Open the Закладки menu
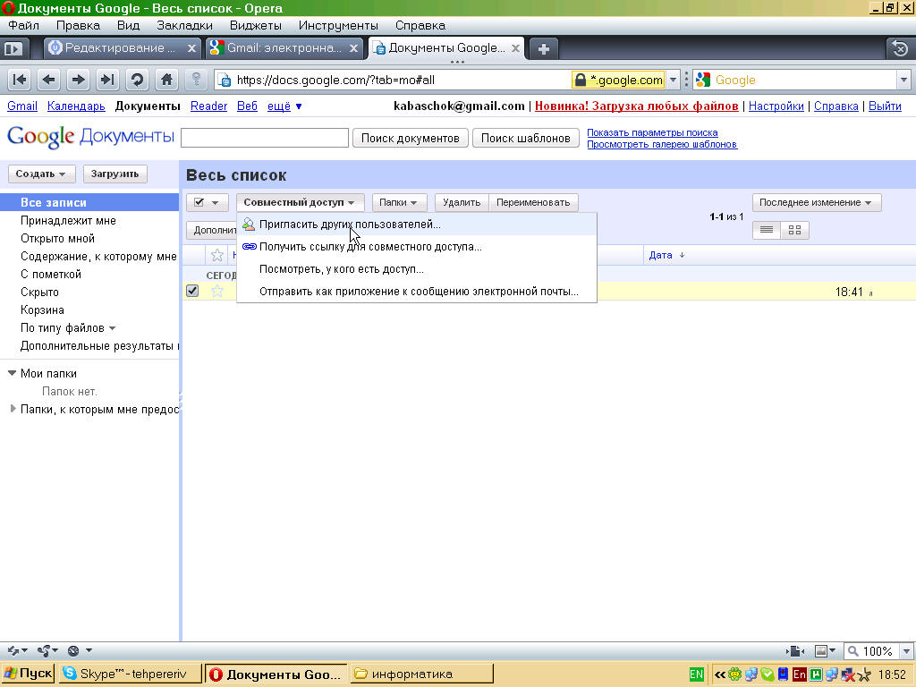 (184, 26)
